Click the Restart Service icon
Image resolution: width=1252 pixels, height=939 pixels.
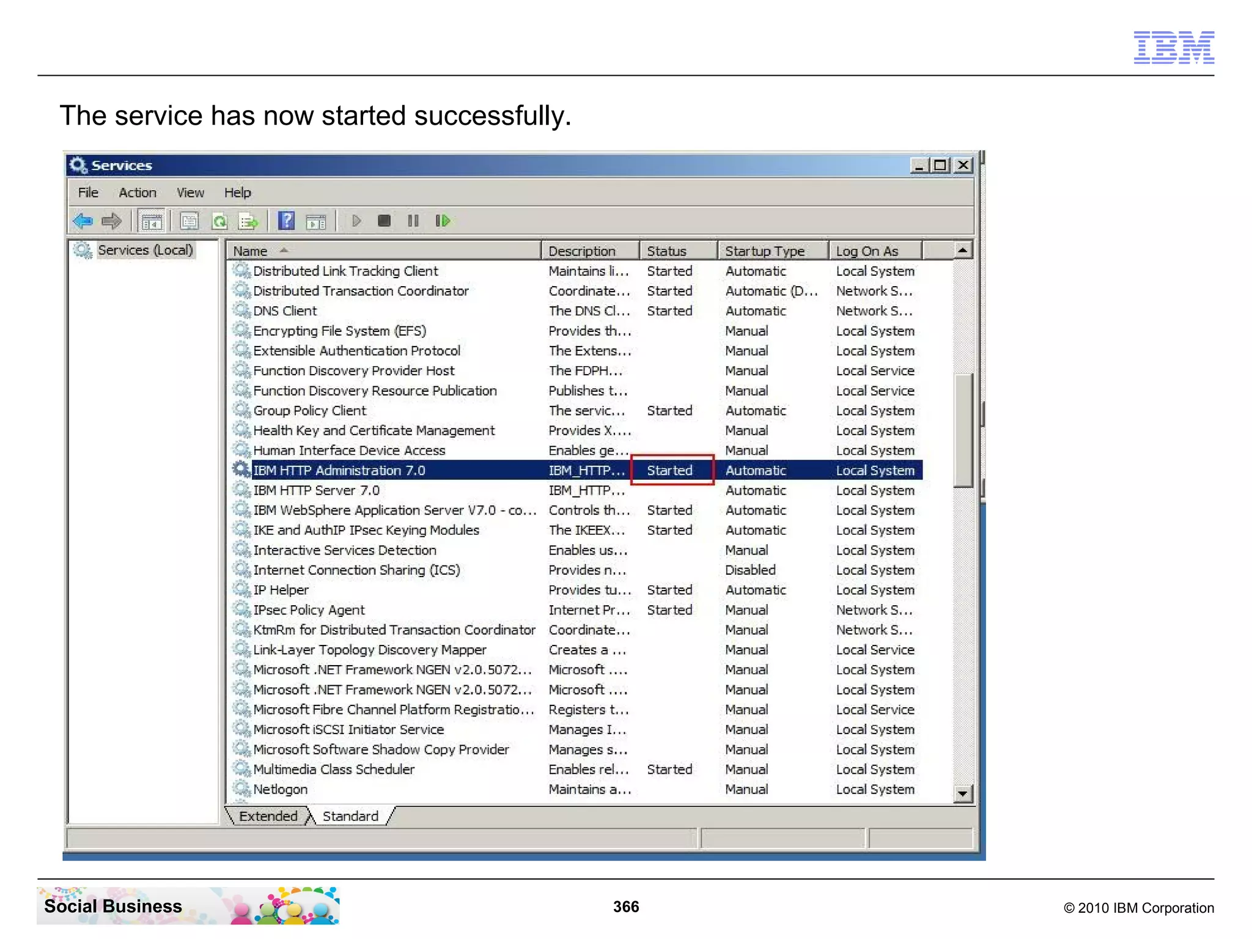[x=443, y=221]
